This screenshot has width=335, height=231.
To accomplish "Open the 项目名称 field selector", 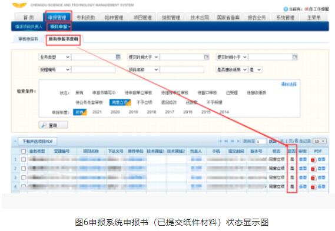I will 143,69.
